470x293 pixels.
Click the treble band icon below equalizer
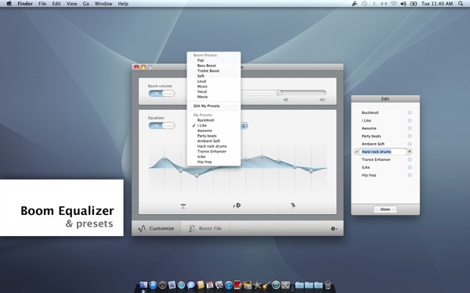click(x=293, y=205)
